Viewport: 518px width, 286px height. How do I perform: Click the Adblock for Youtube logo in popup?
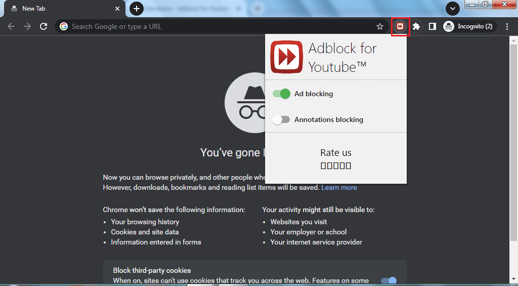coord(286,57)
